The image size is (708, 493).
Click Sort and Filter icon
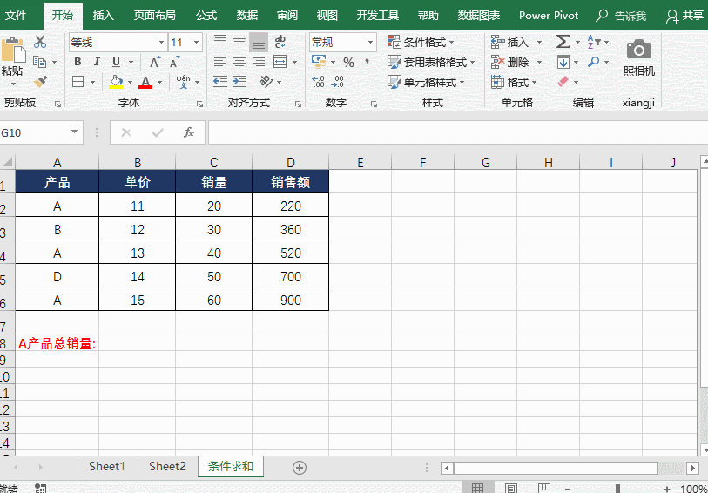pyautogui.click(x=594, y=42)
